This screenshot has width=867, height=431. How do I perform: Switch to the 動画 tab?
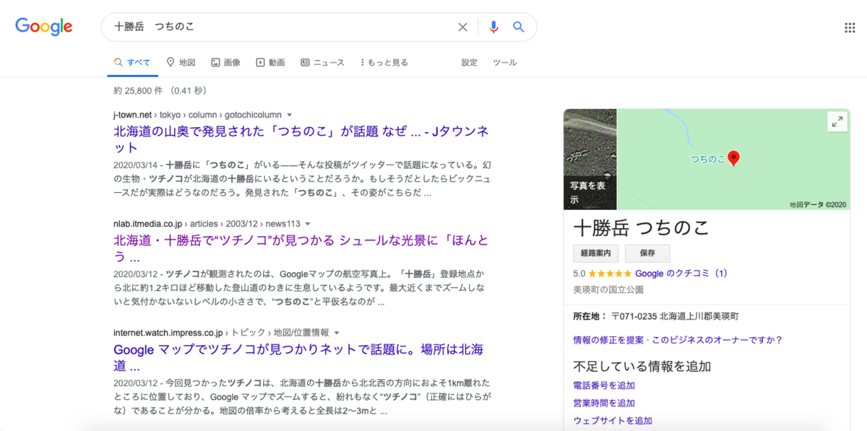270,63
